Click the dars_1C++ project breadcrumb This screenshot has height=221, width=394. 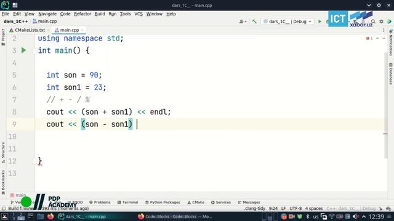16,21
